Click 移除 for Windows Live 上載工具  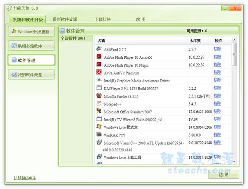click(217, 157)
